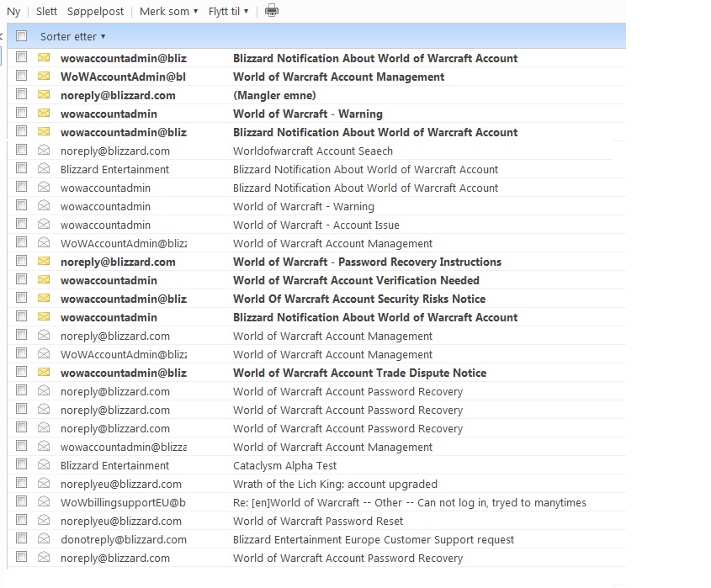The image size is (711, 588).
Task: Open World of Warcraft - Account Issue email
Action: pyautogui.click(x=316, y=225)
